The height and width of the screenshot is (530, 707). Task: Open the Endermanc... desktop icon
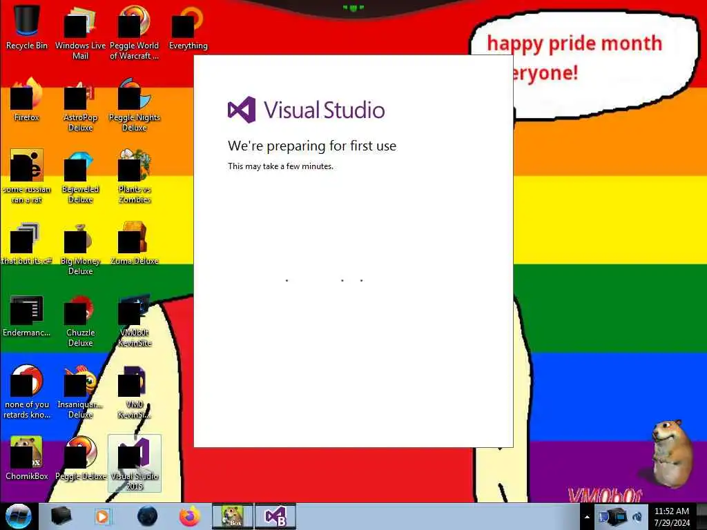(x=27, y=316)
